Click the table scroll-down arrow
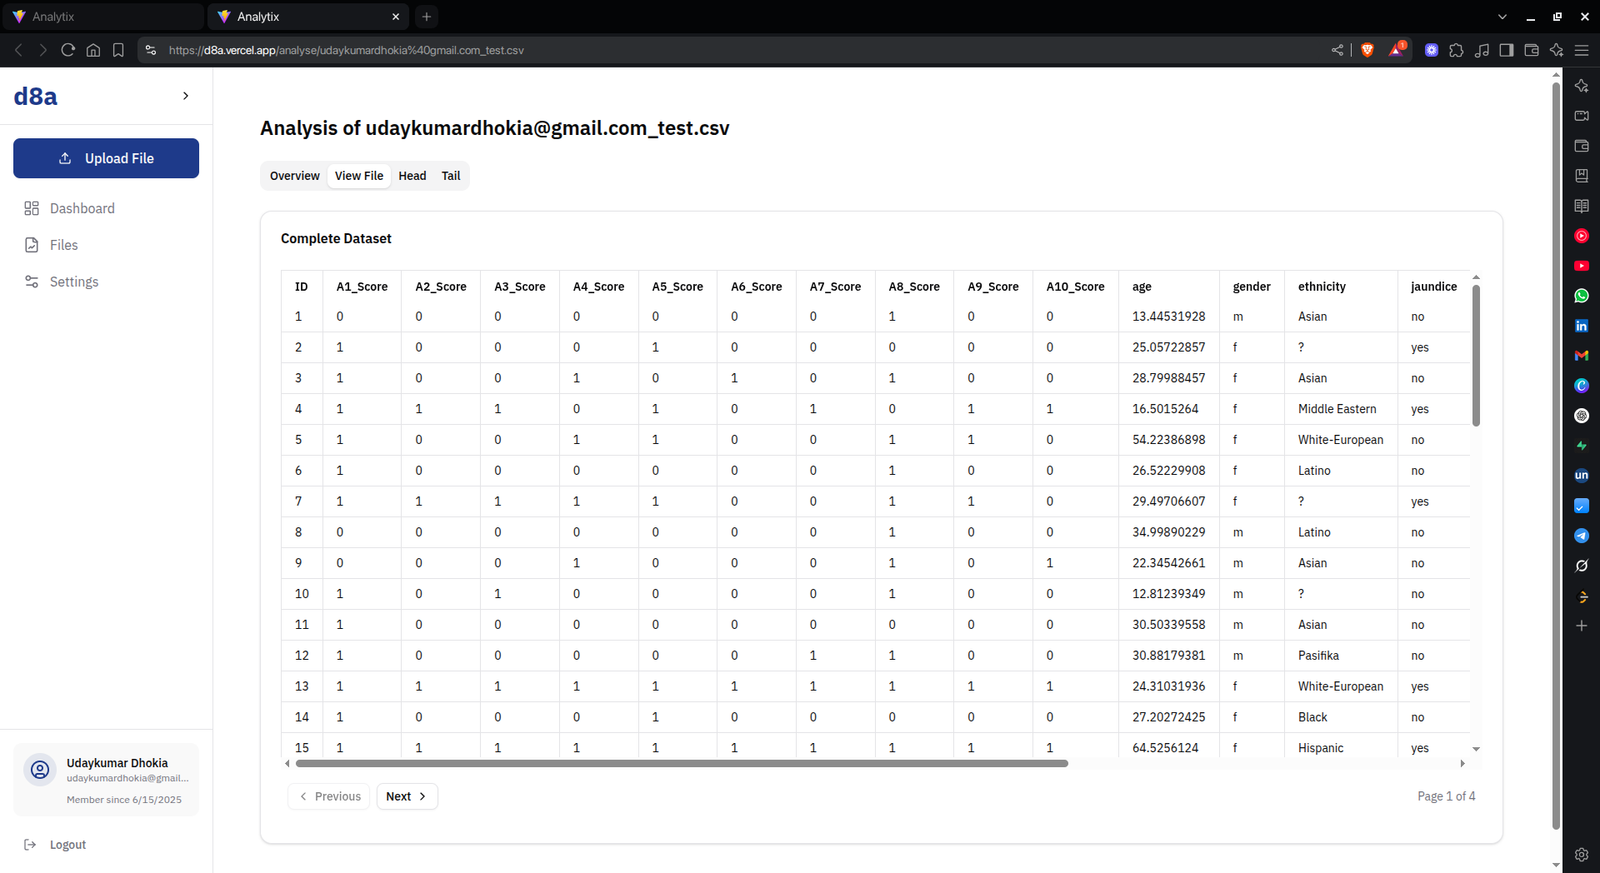 (1476, 749)
